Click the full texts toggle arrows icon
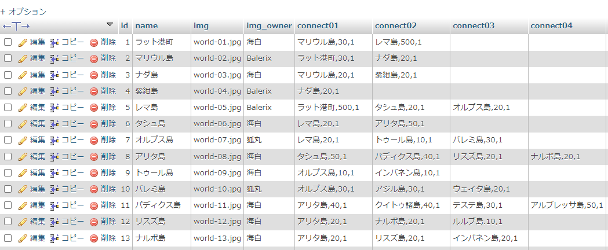This screenshot has height=250, width=608. click(16, 26)
